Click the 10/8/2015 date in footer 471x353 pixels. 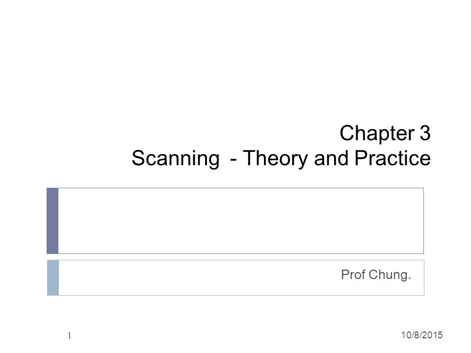(x=422, y=335)
